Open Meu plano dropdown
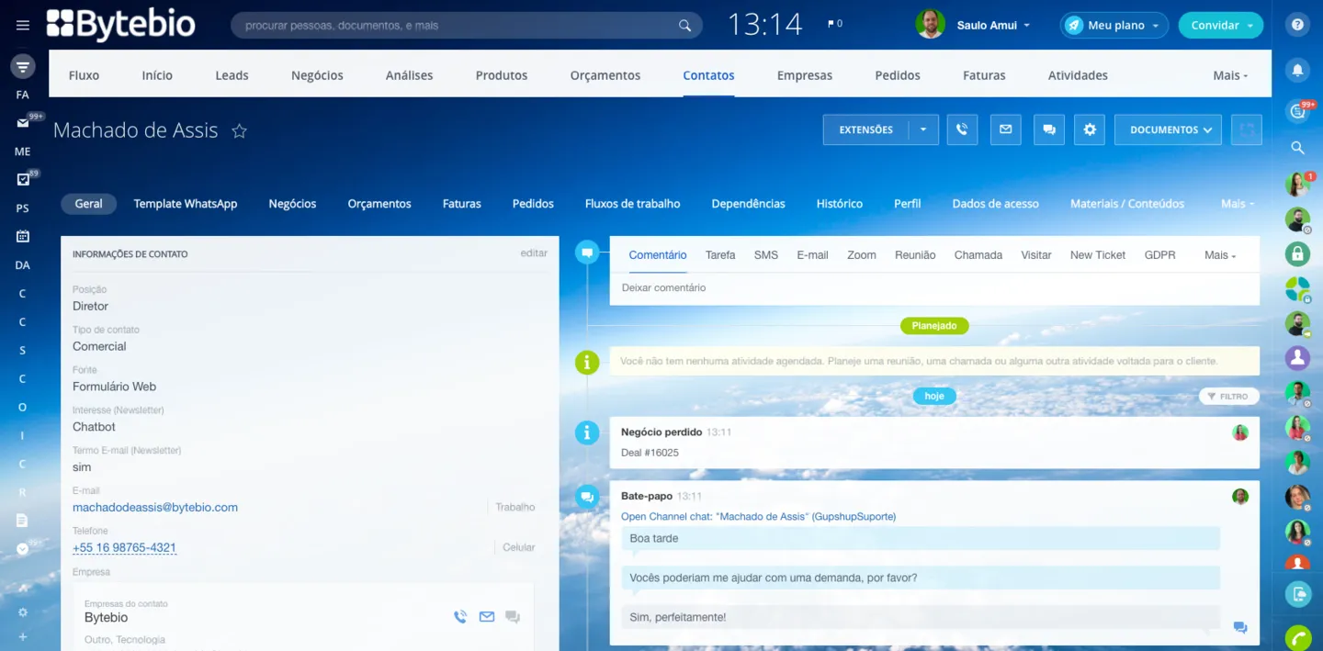The height and width of the screenshot is (651, 1323). click(1114, 26)
